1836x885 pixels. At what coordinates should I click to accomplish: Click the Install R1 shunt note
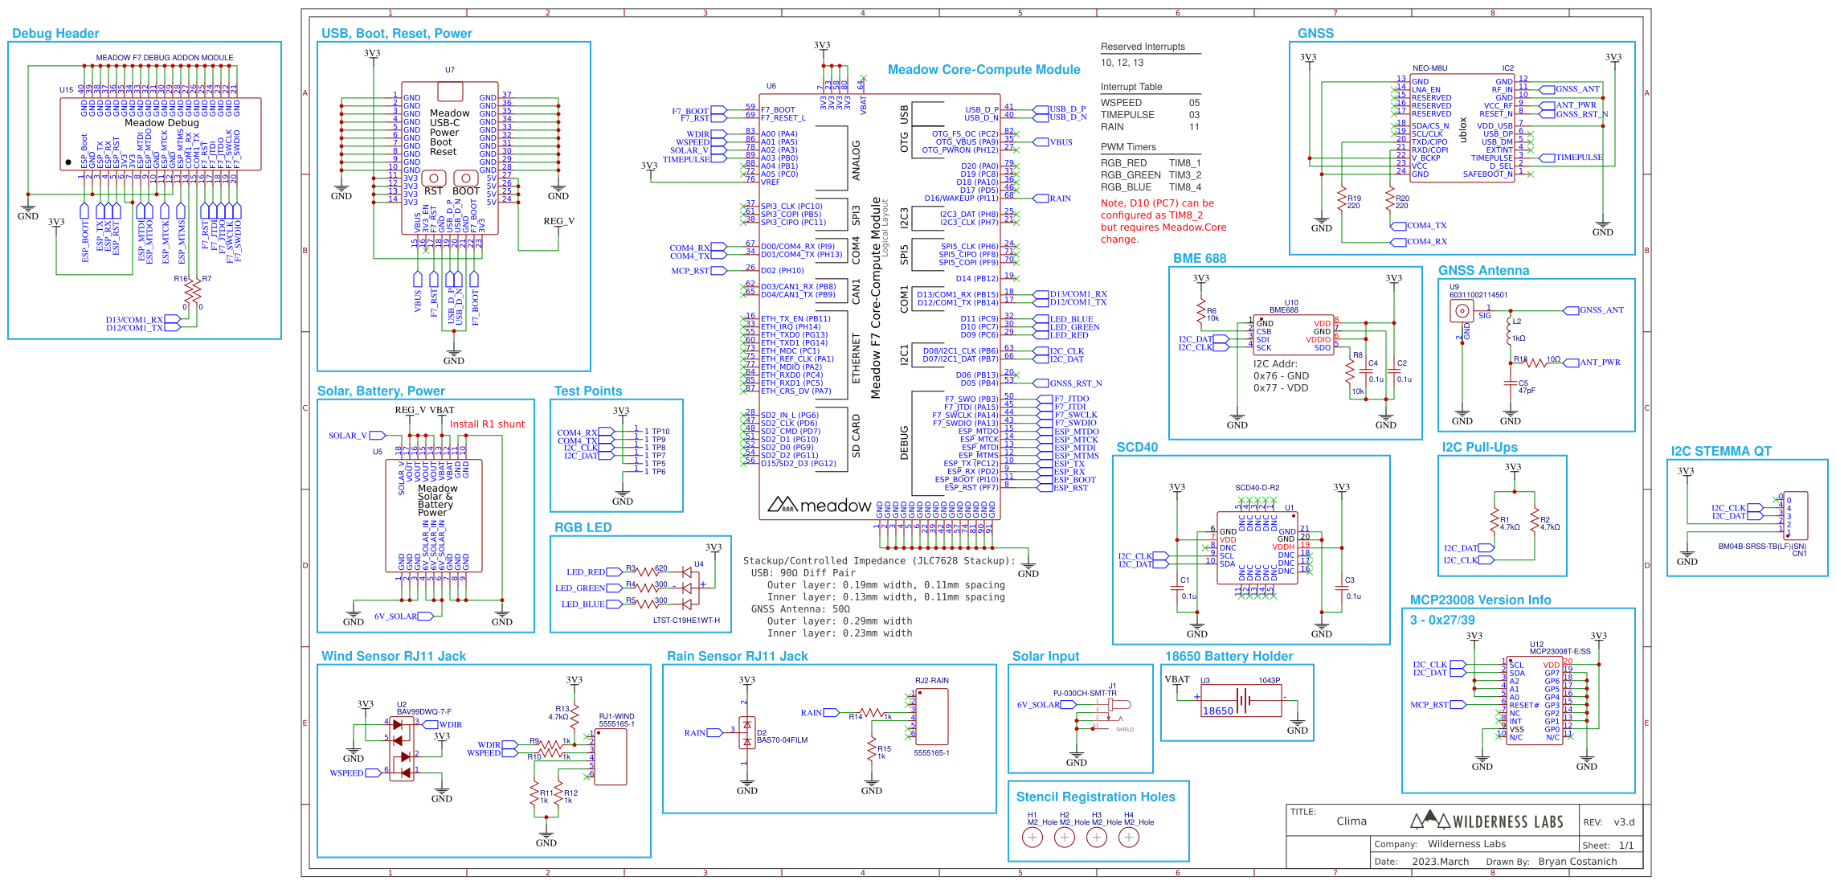pyautogui.click(x=487, y=424)
